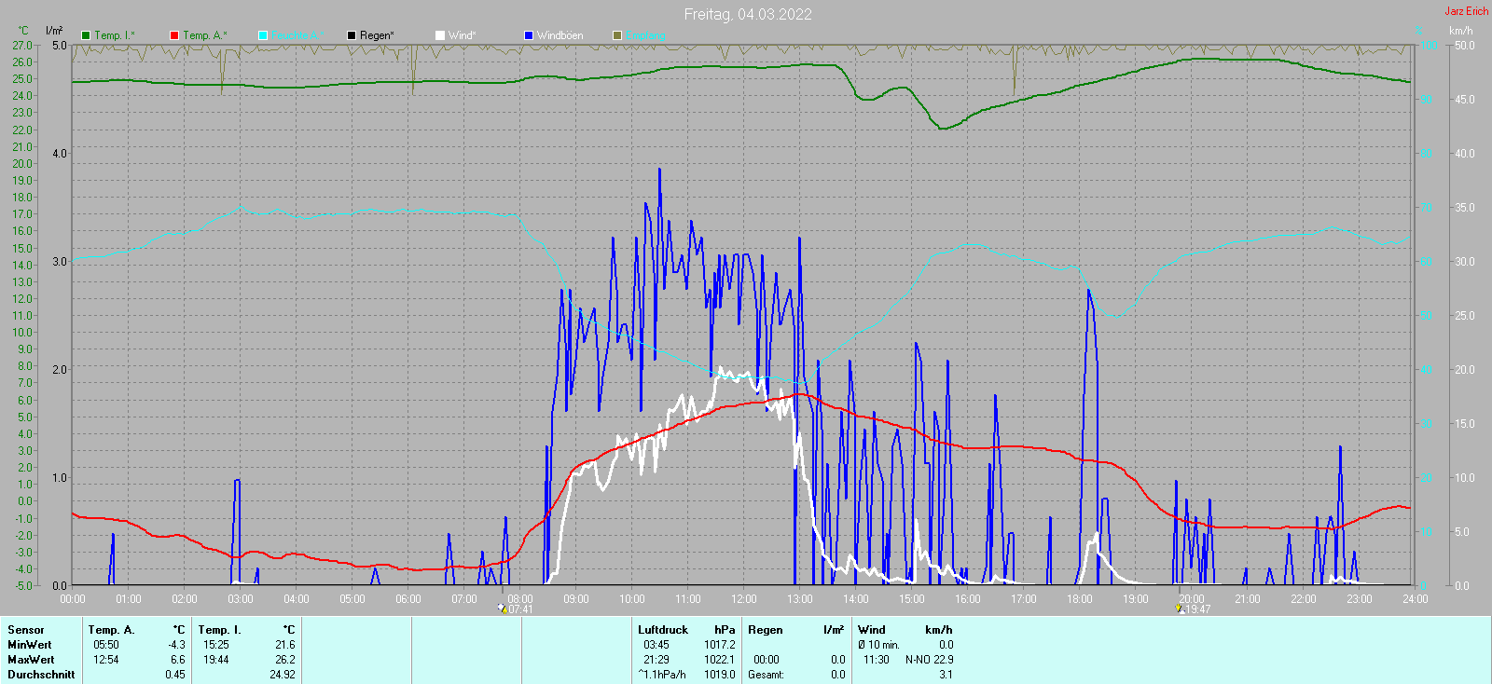Click the '°C' left axis unit label
The width and height of the screenshot is (1492, 684).
24,31
